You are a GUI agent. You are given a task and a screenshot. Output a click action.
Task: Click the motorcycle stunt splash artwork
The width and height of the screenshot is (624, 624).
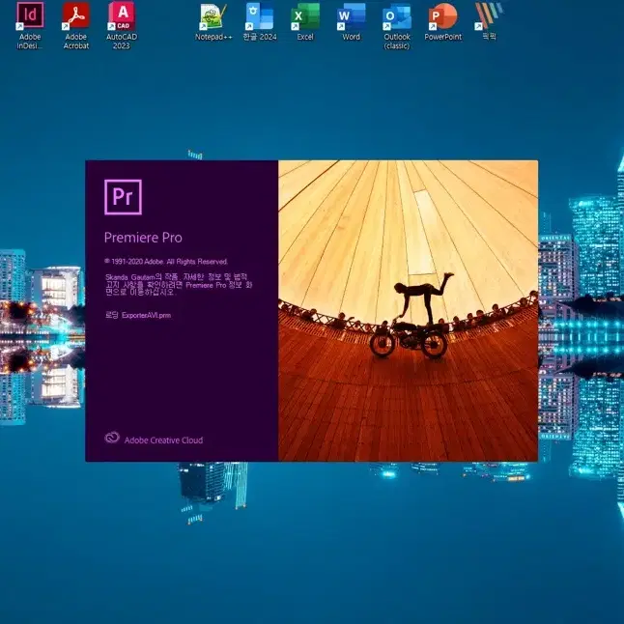click(x=408, y=311)
